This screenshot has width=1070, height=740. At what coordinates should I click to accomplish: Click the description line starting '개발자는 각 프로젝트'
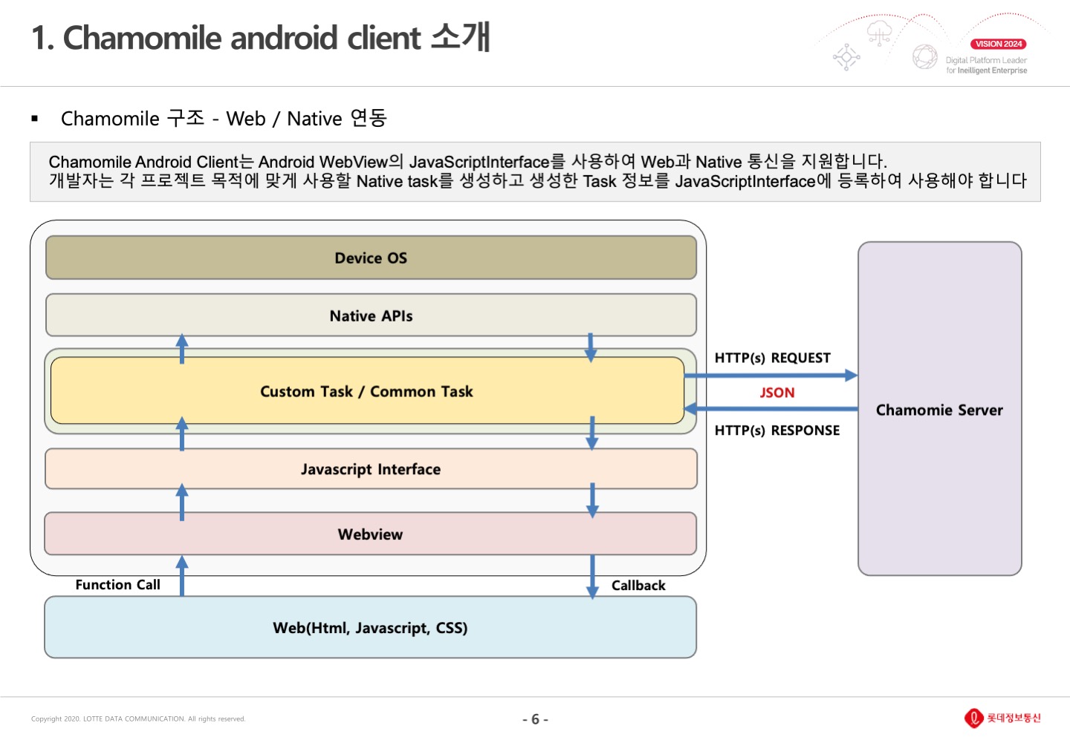tap(537, 180)
